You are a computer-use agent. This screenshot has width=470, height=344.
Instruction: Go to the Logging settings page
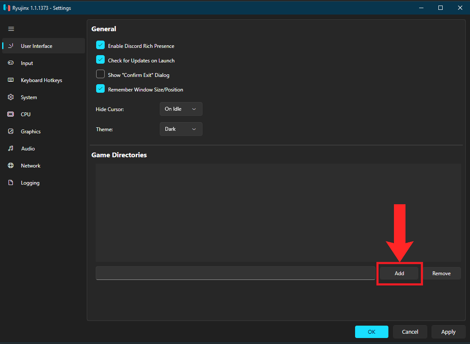(44, 182)
